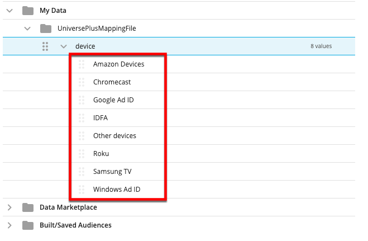Select the UniversePlusMappingFile label
Image resolution: width=368 pixels, height=241 pixels.
coord(97,29)
